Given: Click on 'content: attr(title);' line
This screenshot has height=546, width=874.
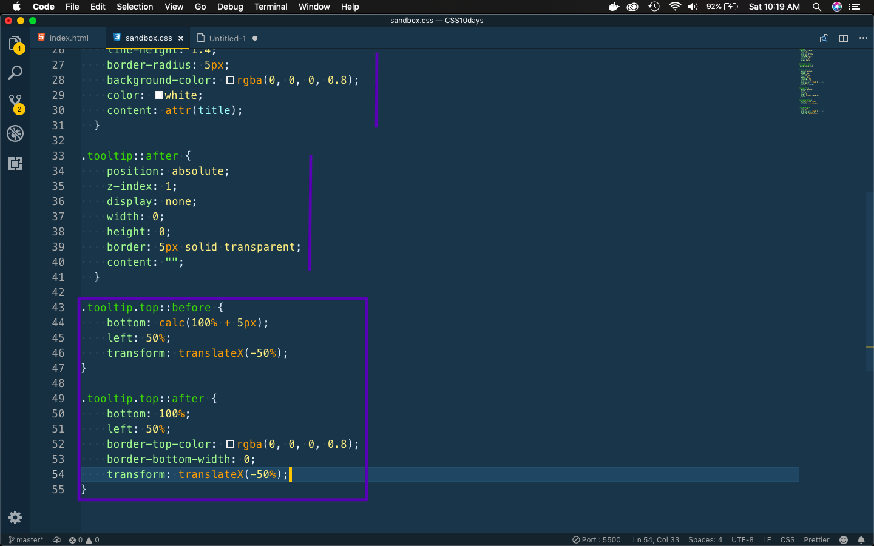Looking at the screenshot, I should 175,110.
